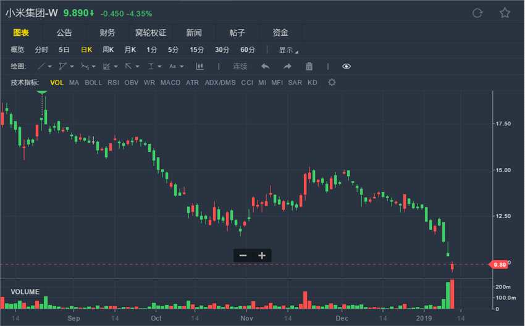Redo the last drawing action

click(287, 66)
